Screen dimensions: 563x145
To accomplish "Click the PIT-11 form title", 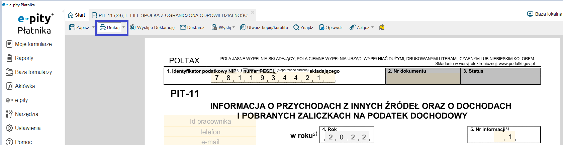I will tap(185, 94).
